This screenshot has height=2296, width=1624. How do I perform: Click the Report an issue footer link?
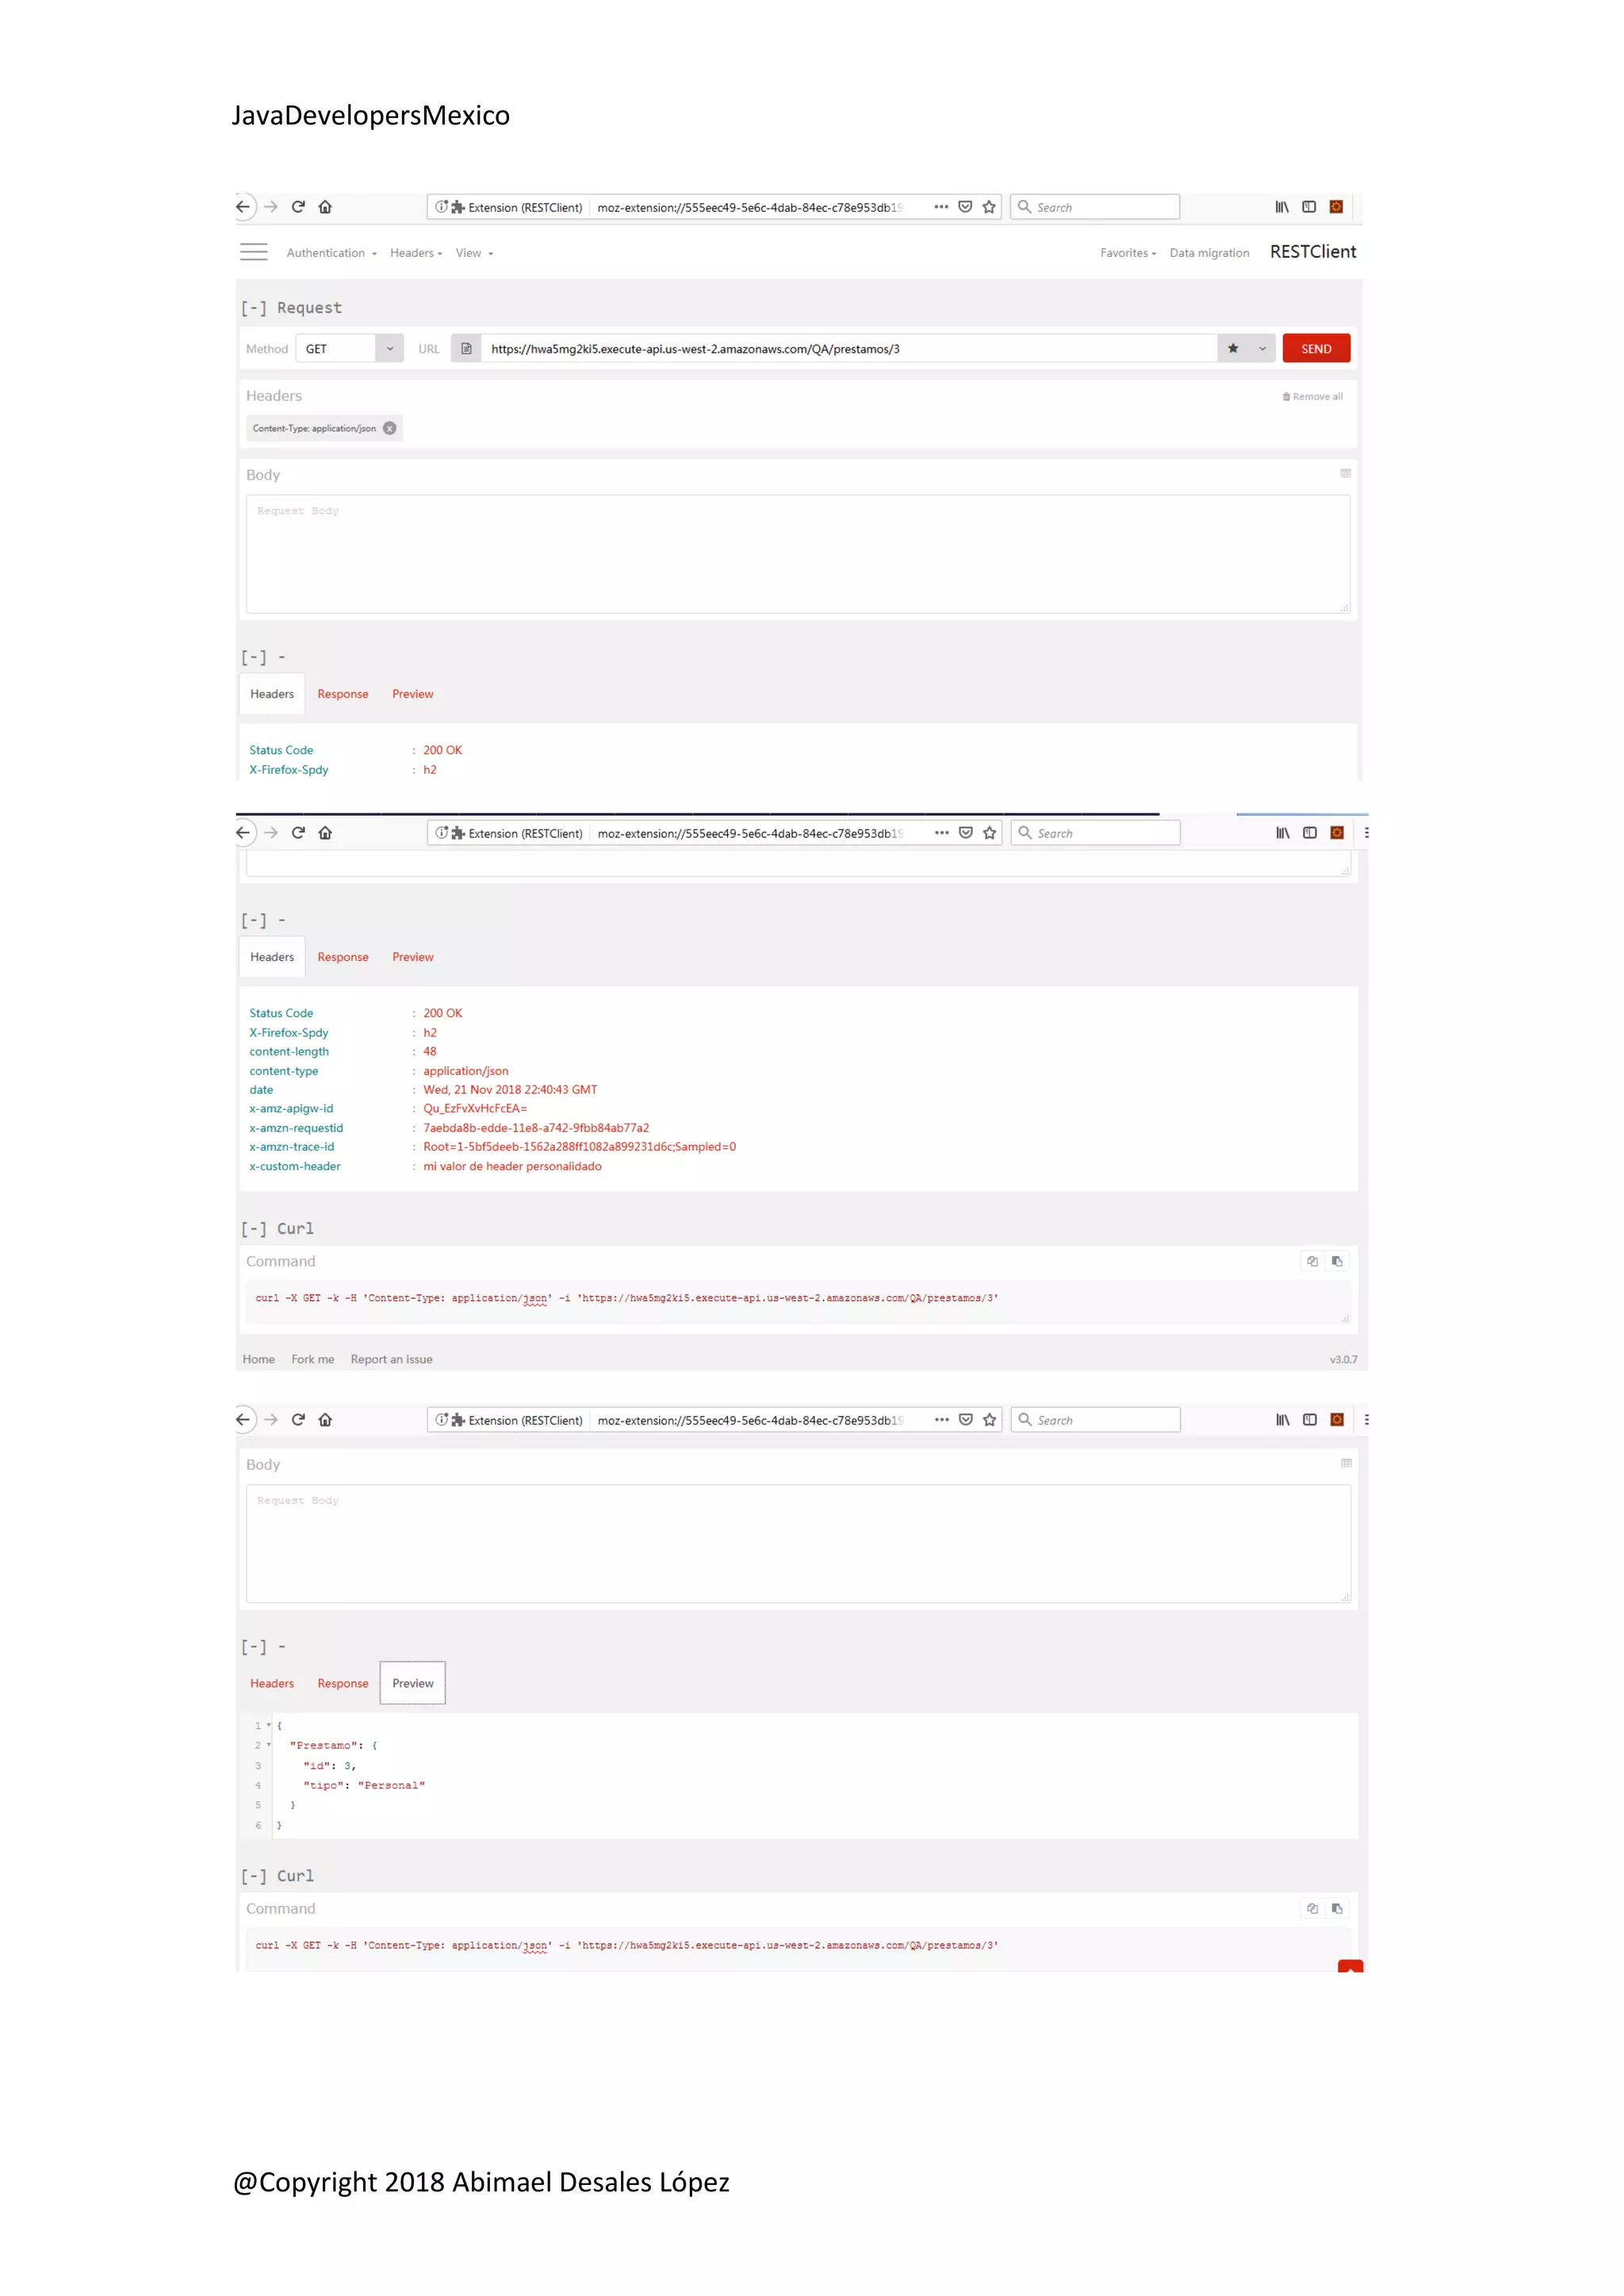391,1359
